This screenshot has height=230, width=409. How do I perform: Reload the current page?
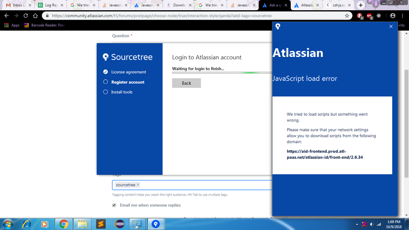click(25, 16)
